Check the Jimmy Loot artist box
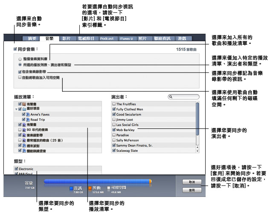Image resolution: width=273 pixels, height=214 pixels. pos(114,119)
